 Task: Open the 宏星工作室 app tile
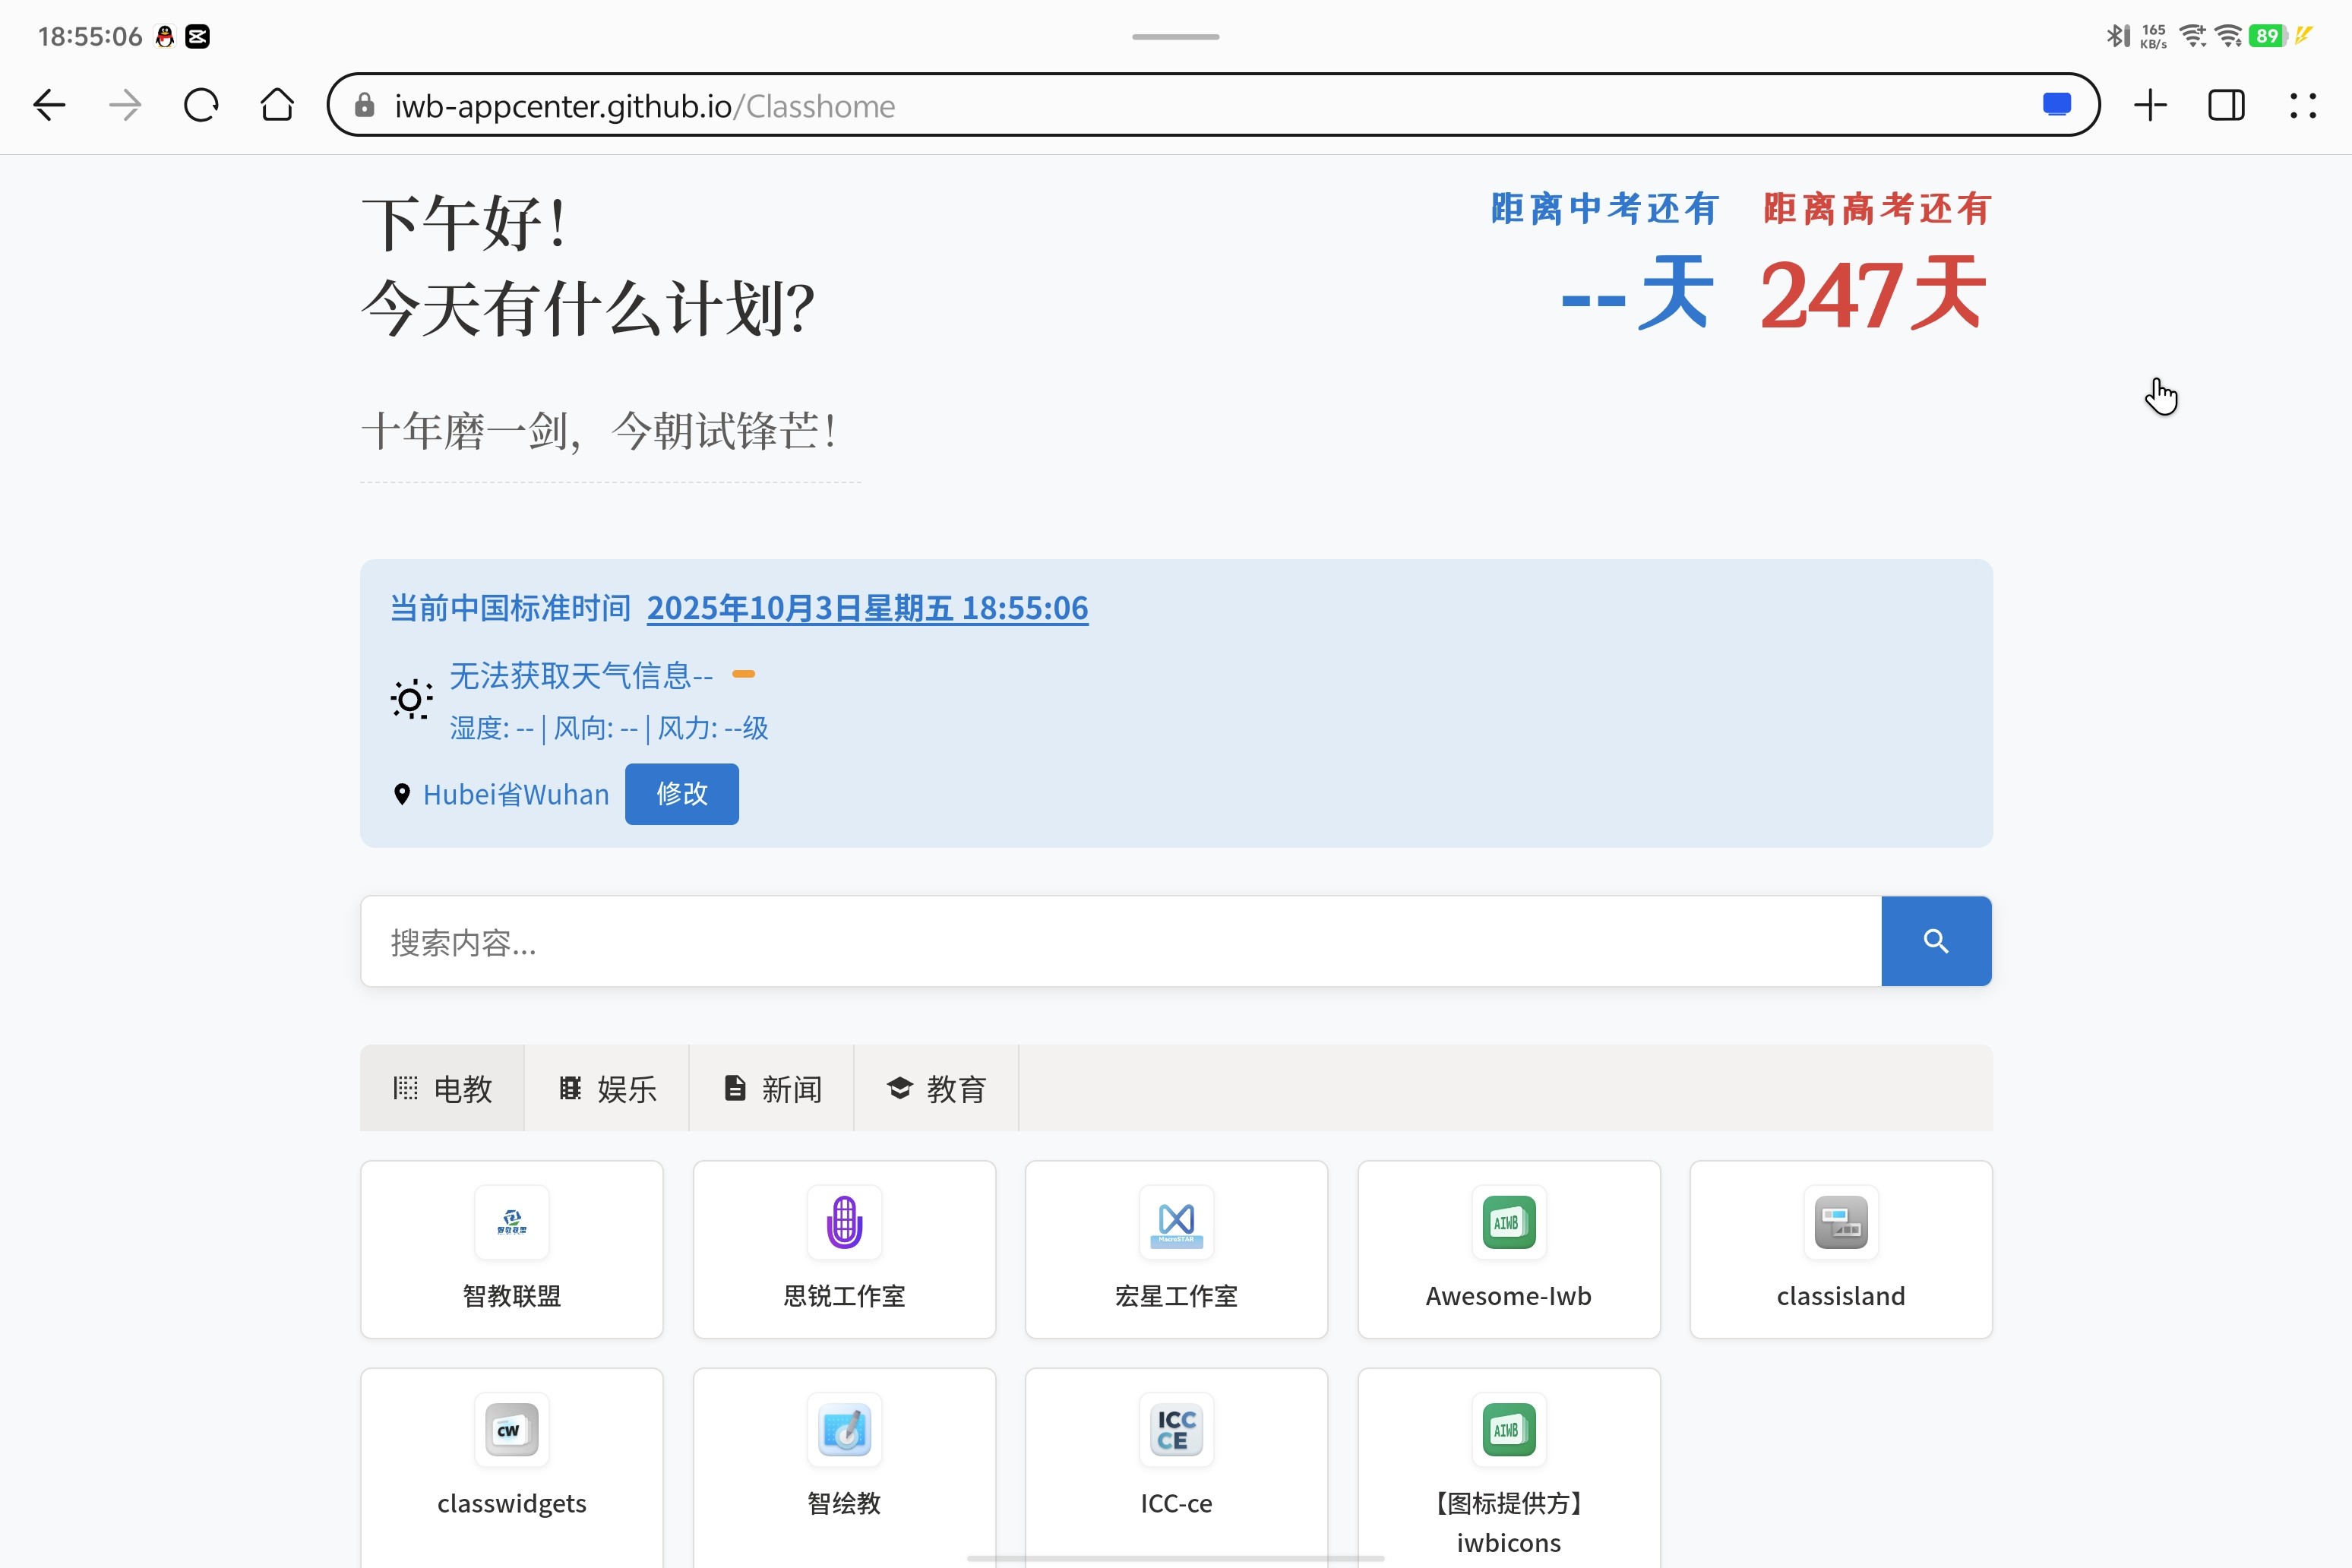pyautogui.click(x=1176, y=1249)
